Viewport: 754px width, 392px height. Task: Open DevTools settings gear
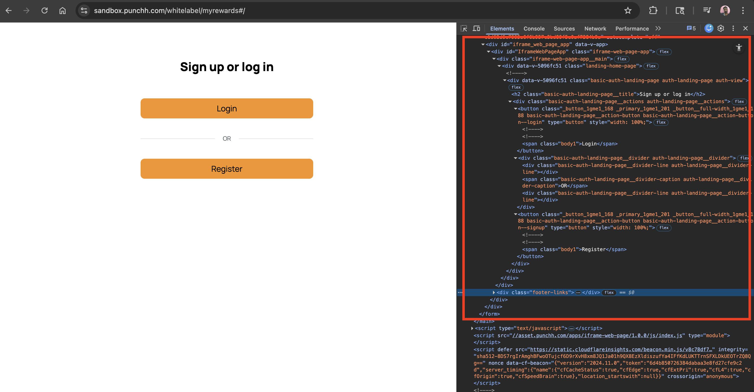pyautogui.click(x=721, y=29)
